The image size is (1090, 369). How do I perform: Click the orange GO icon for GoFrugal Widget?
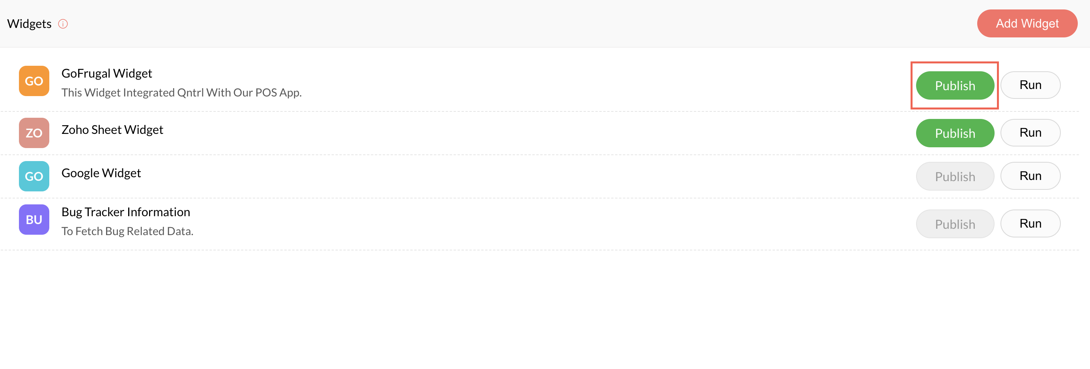[34, 81]
